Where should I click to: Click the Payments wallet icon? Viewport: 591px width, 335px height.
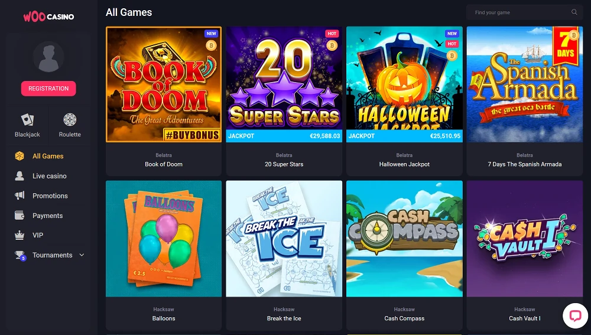(20, 216)
